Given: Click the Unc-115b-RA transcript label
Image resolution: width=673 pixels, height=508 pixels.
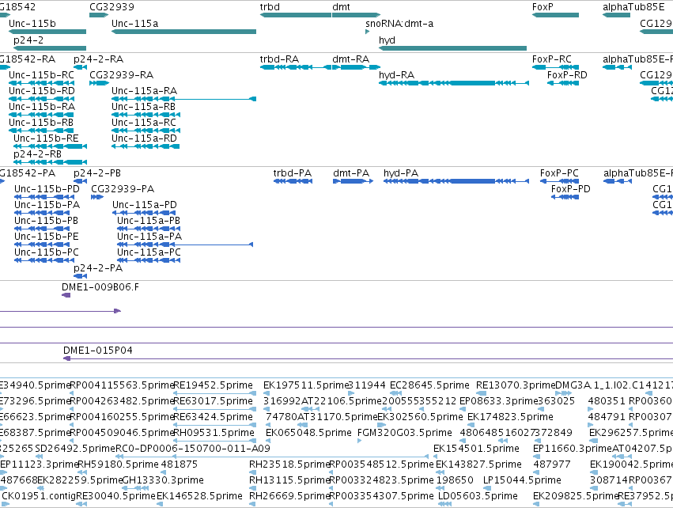Looking at the screenshot, I should click(x=42, y=107).
